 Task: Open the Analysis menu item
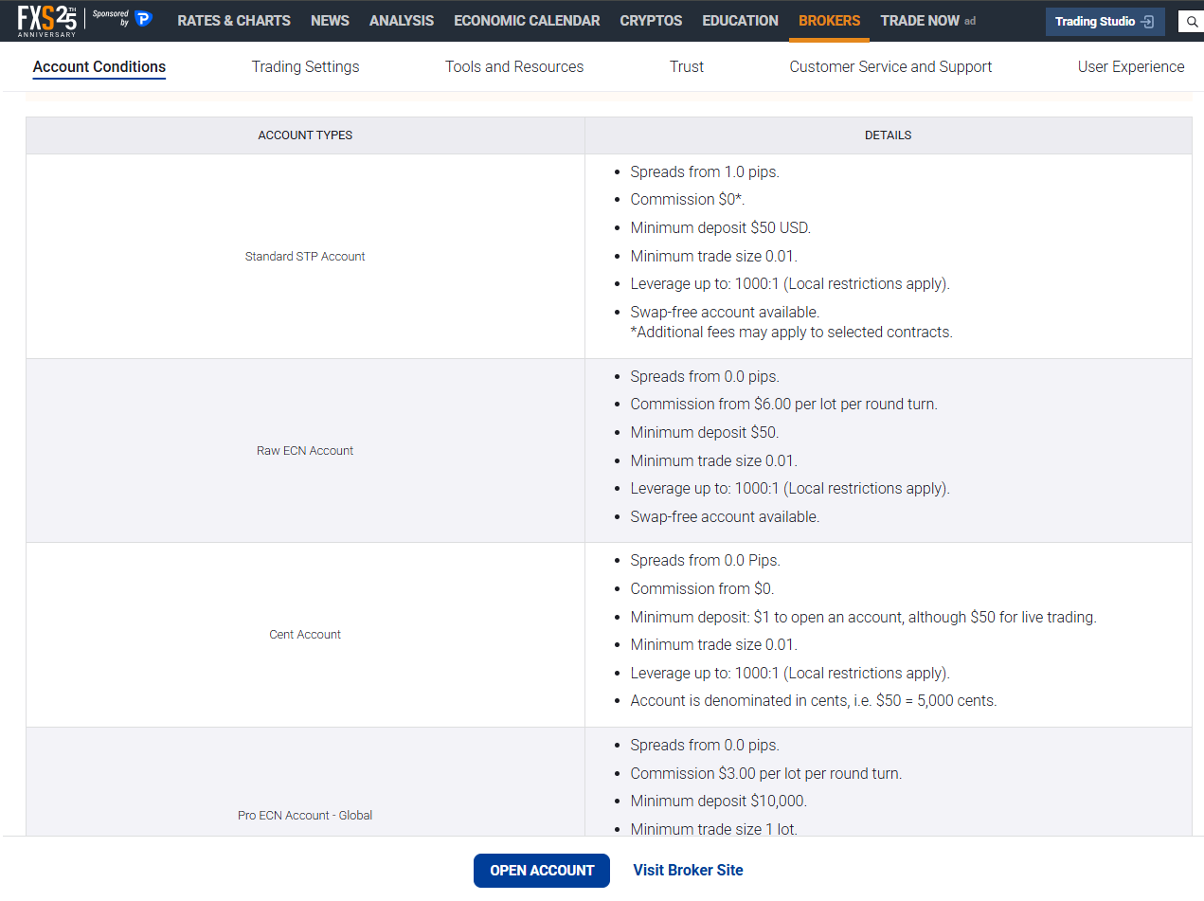402,21
